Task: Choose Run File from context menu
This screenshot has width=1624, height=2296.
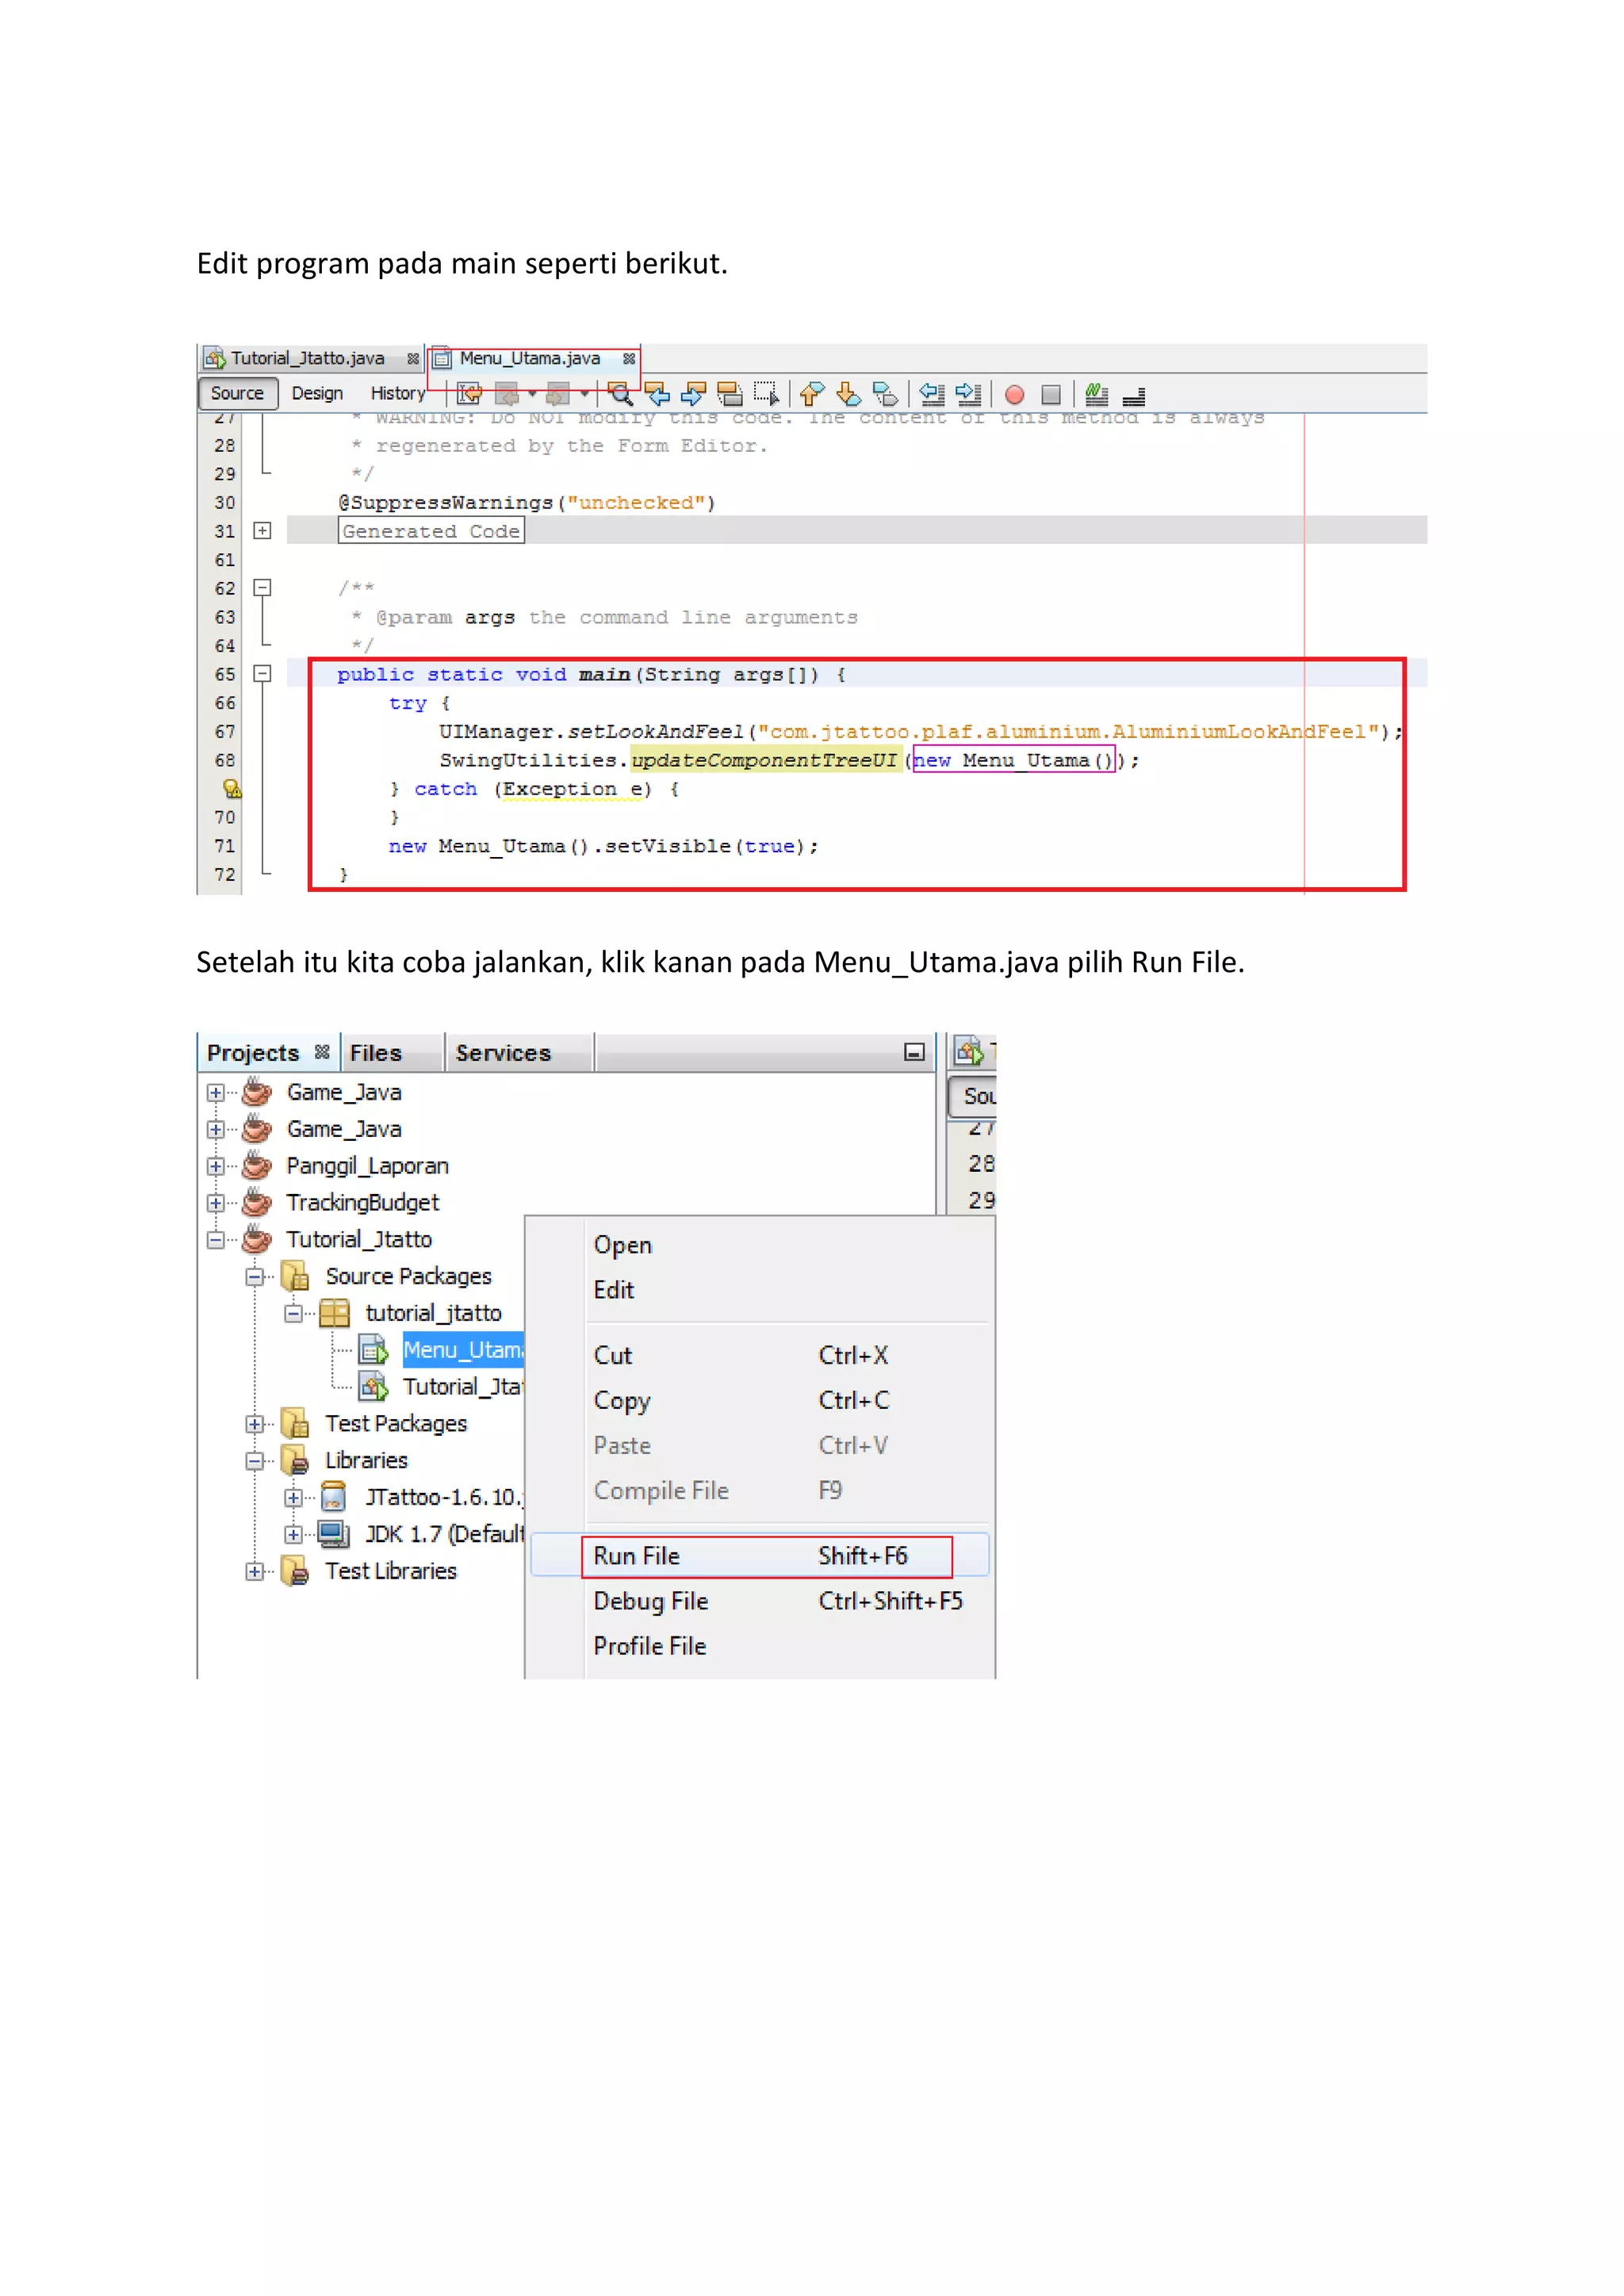Action: (x=761, y=1556)
